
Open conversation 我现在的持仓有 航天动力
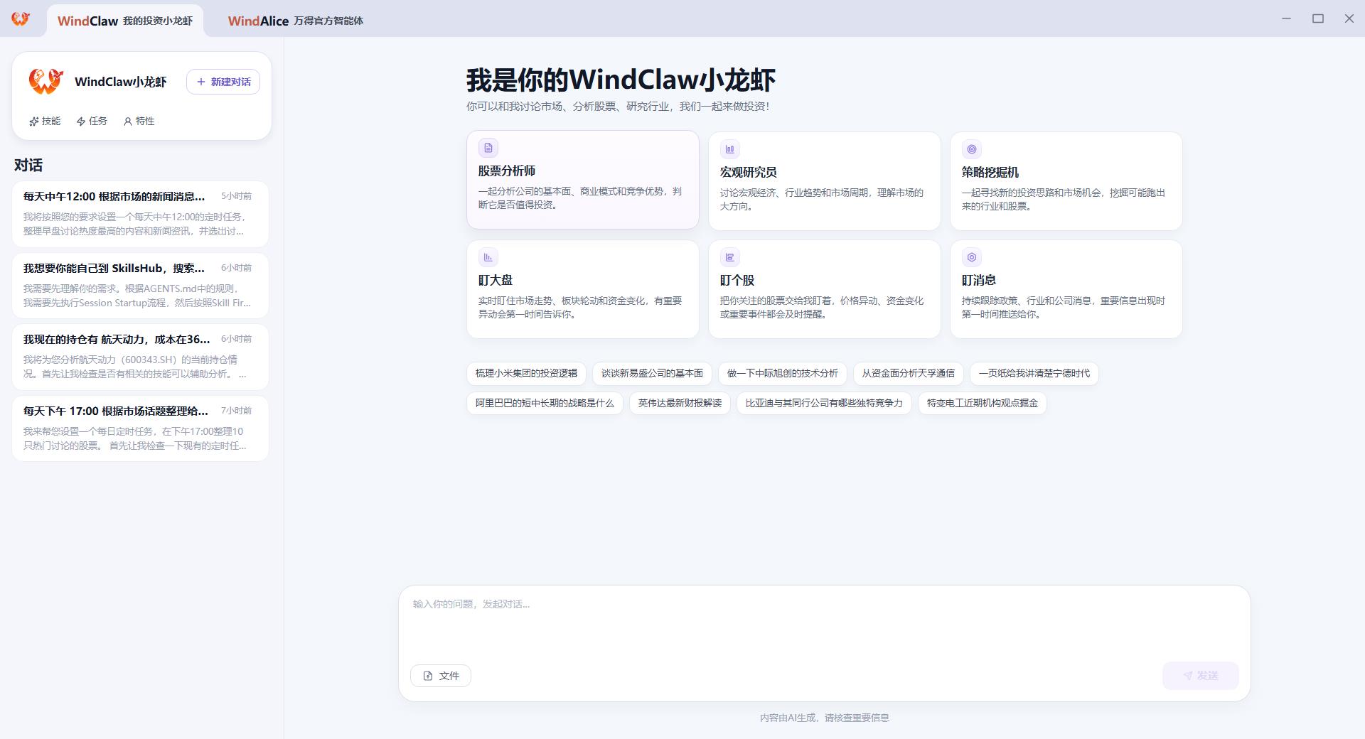140,357
